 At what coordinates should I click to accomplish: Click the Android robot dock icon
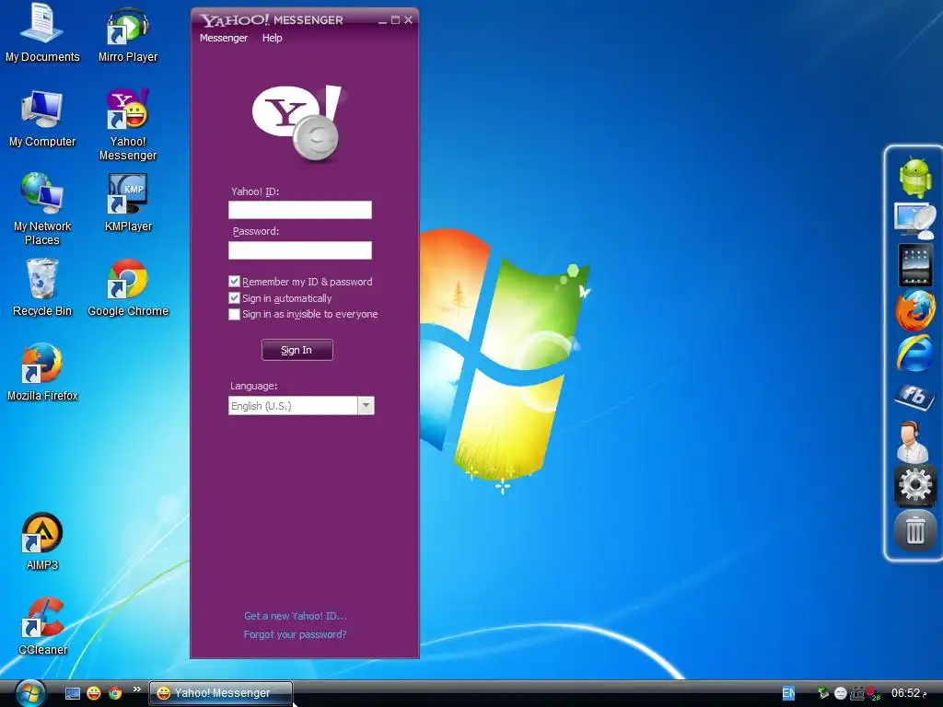[x=914, y=176]
